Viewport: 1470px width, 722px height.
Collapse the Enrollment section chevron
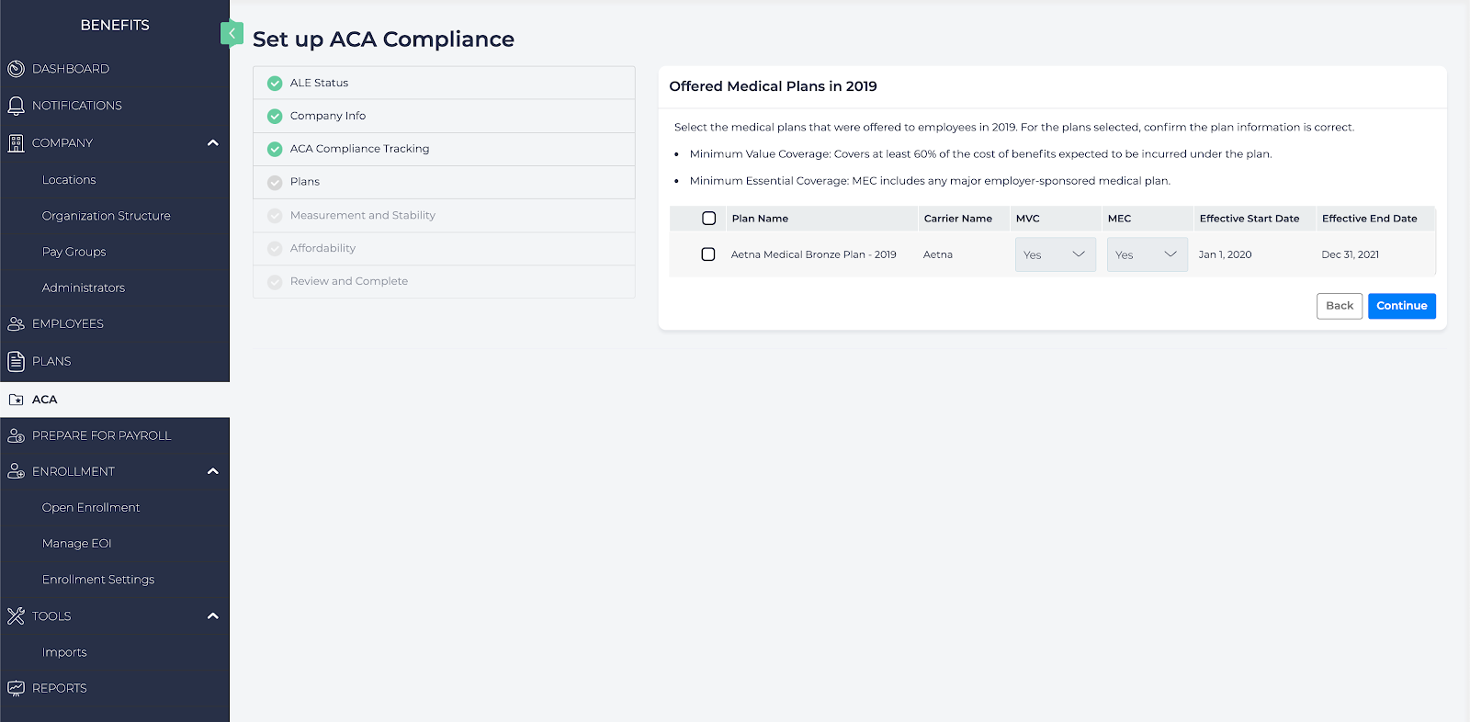click(213, 471)
